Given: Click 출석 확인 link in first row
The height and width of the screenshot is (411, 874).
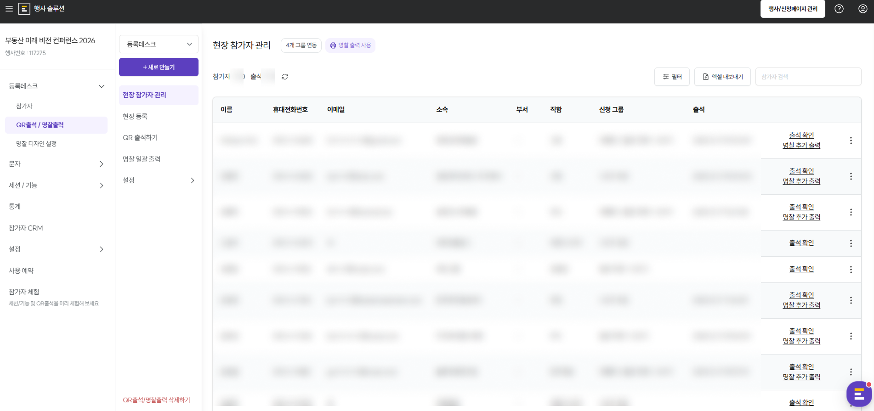Looking at the screenshot, I should pyautogui.click(x=801, y=135).
